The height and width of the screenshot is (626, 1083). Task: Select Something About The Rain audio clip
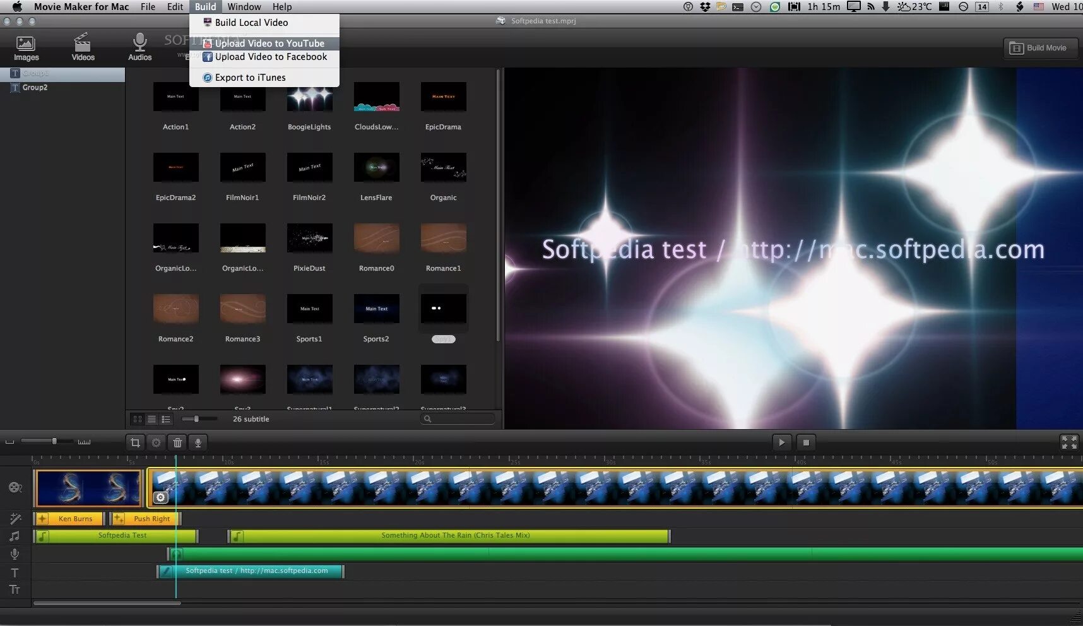(449, 536)
